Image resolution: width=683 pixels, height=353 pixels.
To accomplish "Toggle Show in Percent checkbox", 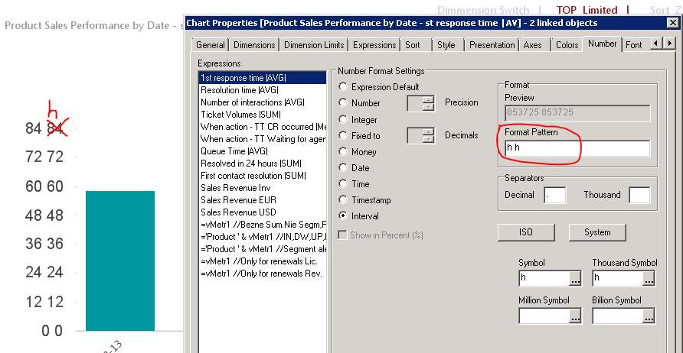I will click(343, 235).
